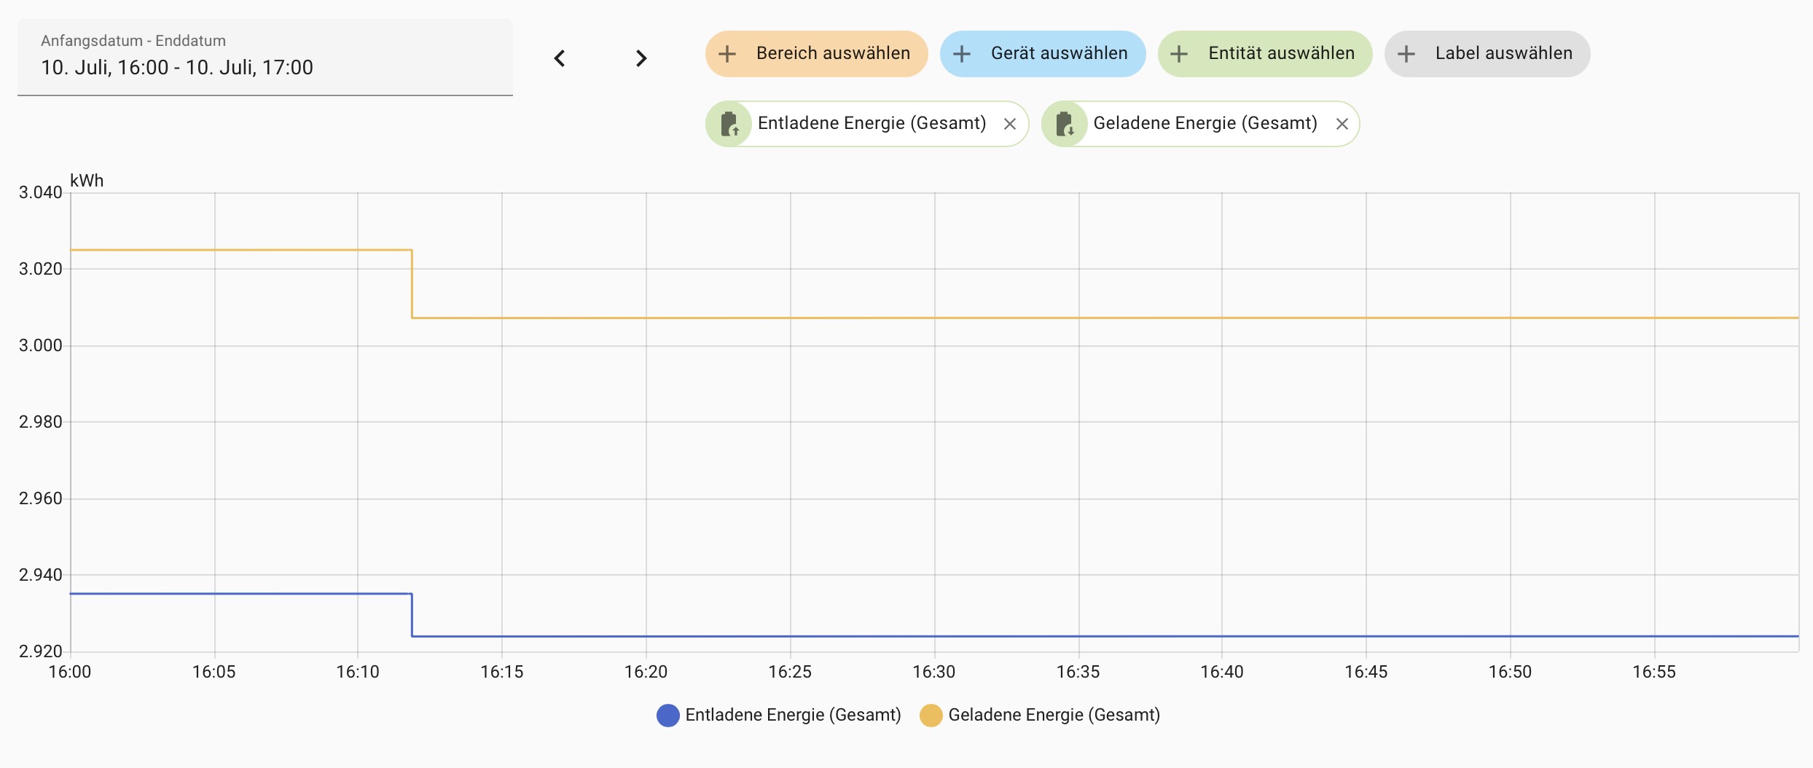Viewport: 1813px width, 768px height.
Task: Remove Entladene Energie (Gesamt) chip
Action: coord(1010,124)
